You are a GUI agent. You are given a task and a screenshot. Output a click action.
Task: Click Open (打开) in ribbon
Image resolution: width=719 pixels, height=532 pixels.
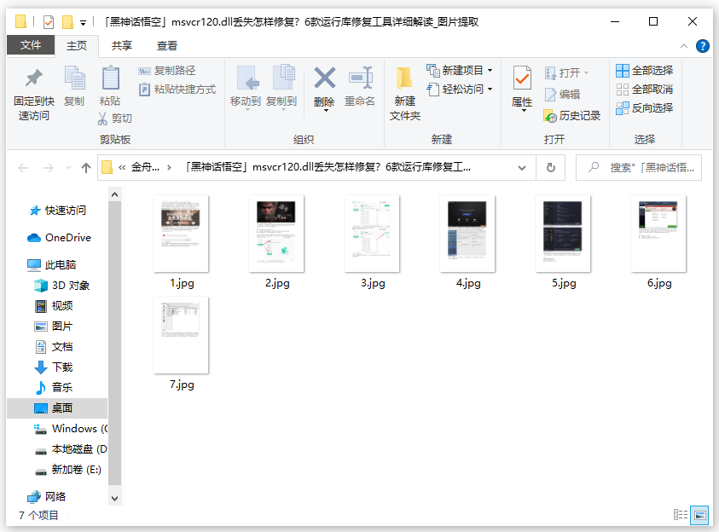pos(567,72)
